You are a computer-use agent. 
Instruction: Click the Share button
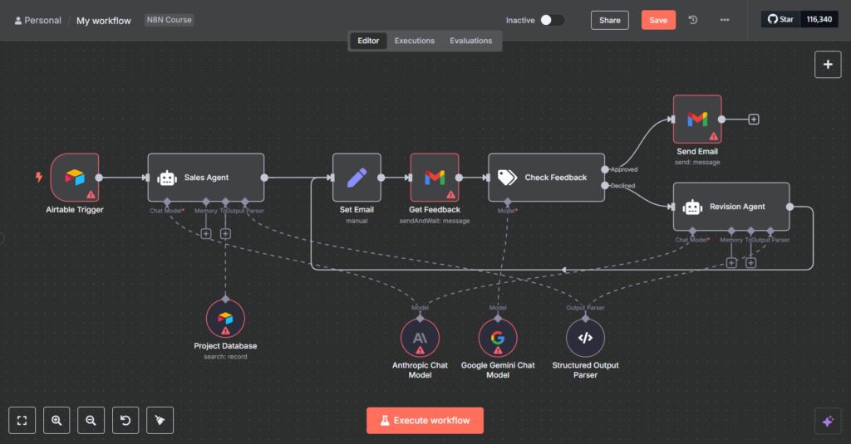pos(609,20)
